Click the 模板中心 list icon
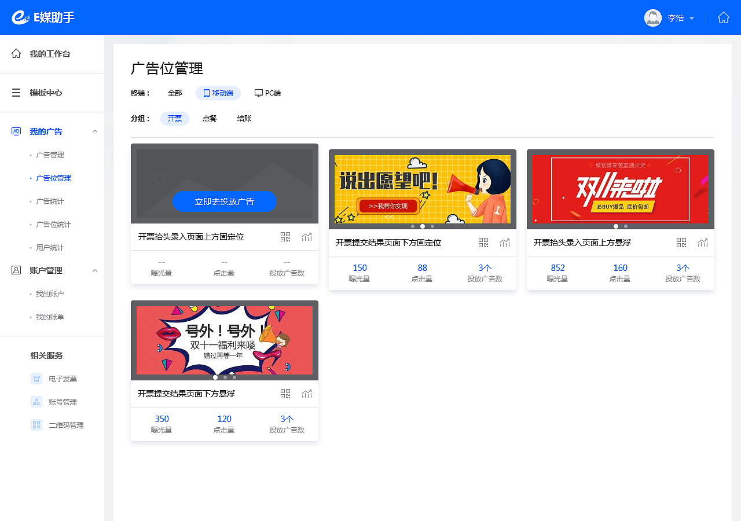The image size is (741, 521). pyautogui.click(x=16, y=93)
